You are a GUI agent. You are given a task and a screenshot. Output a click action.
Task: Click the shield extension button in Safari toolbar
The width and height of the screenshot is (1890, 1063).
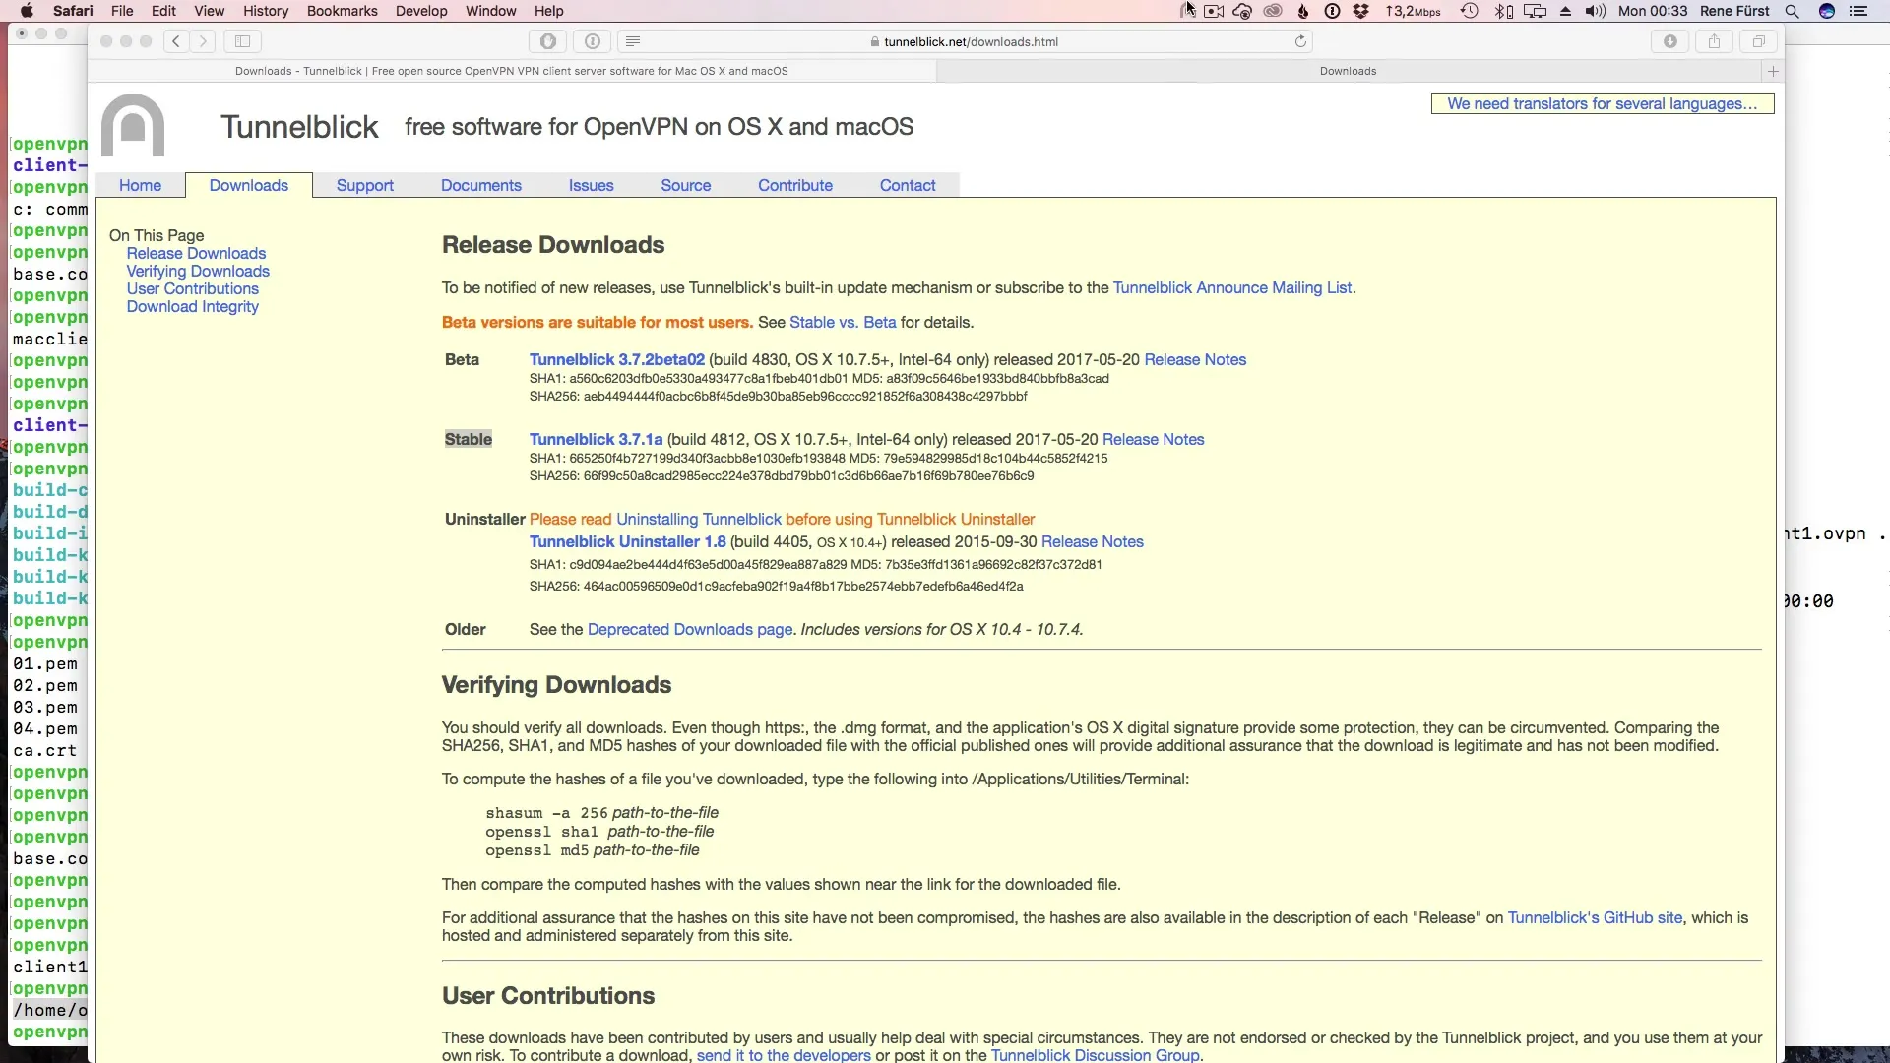coord(548,41)
